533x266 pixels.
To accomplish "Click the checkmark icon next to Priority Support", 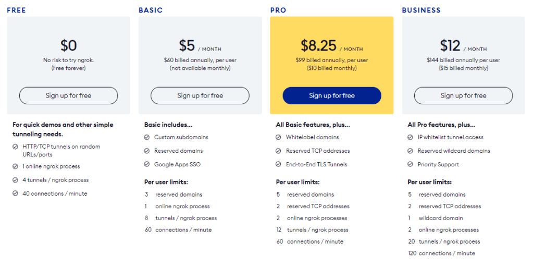I will pyautogui.click(x=411, y=164).
